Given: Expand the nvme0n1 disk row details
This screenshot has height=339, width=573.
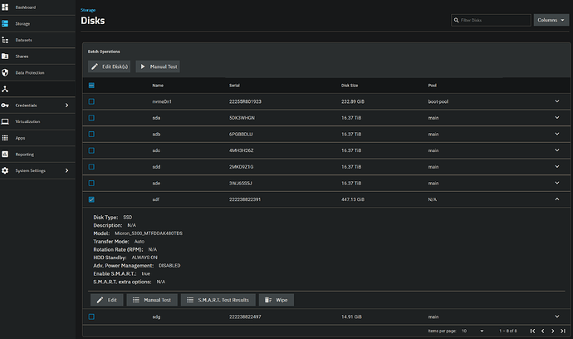Looking at the screenshot, I should tap(557, 101).
